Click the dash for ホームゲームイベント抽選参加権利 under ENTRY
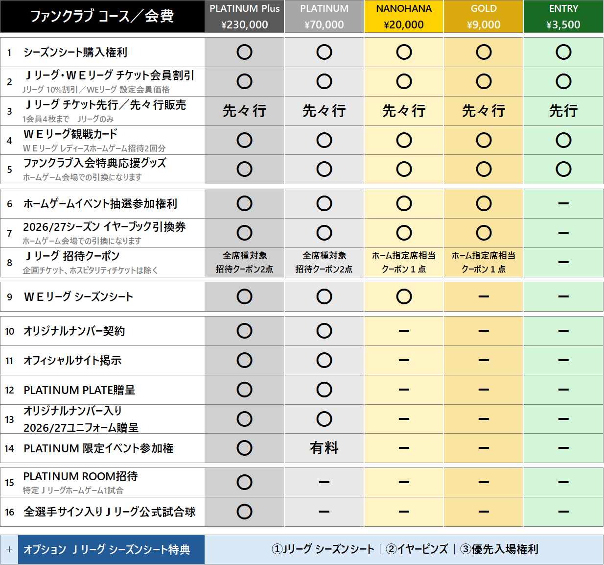Viewport: 604px width, 565px height. [x=563, y=203]
